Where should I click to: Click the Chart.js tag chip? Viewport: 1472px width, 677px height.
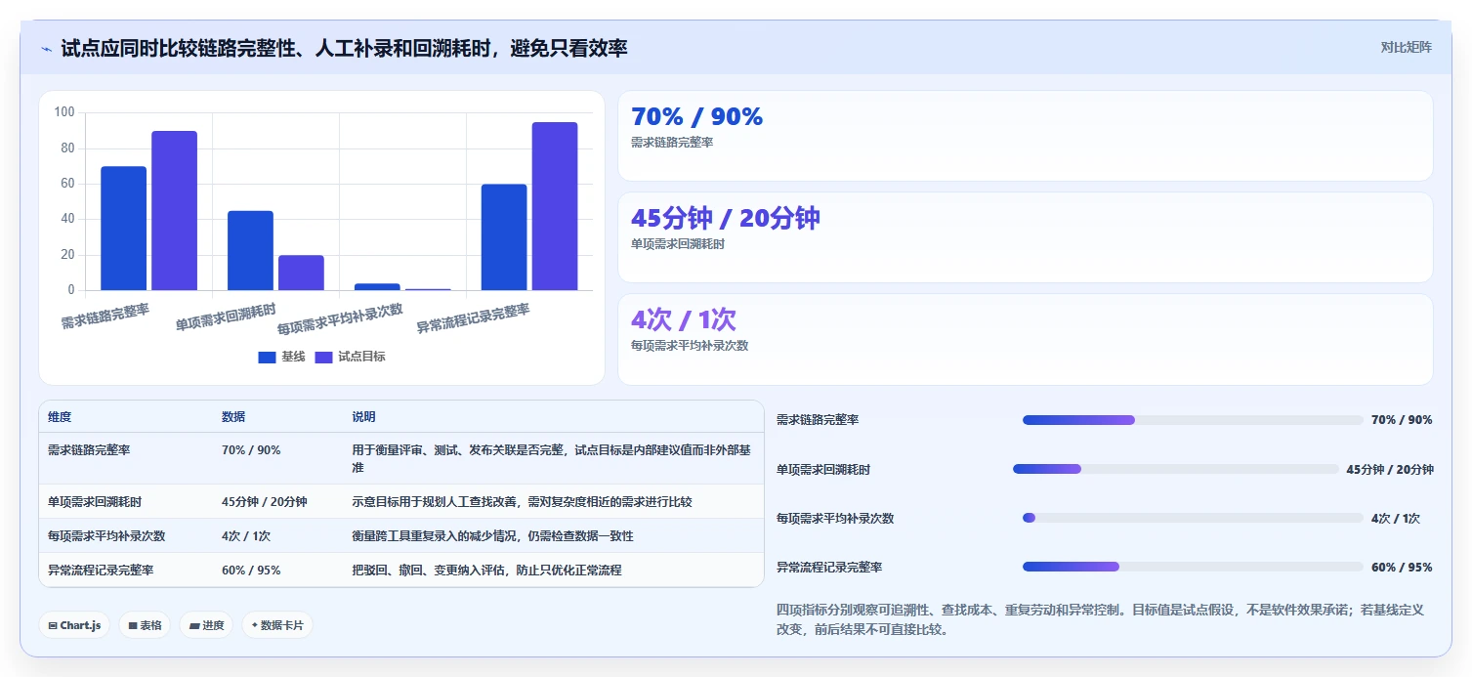(x=74, y=625)
